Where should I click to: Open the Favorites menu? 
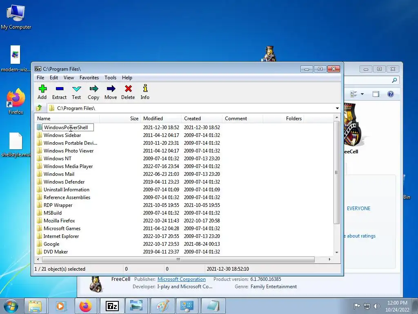(x=89, y=77)
